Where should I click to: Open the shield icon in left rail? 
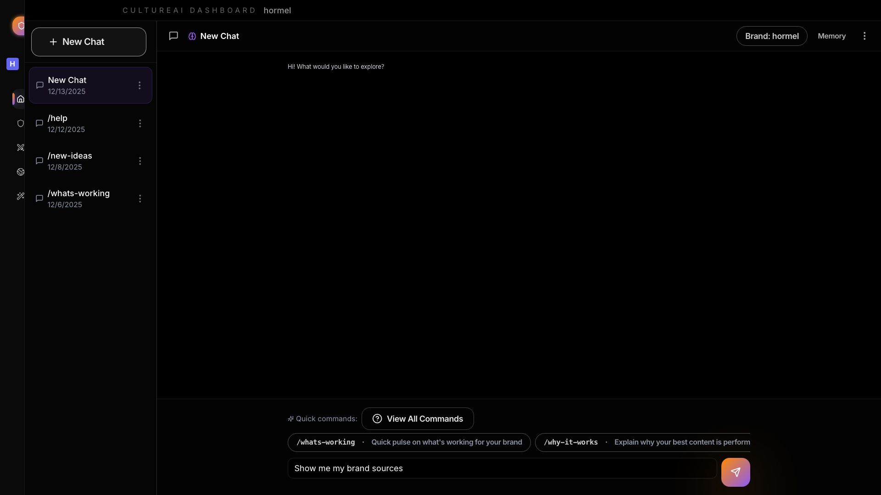tap(20, 123)
